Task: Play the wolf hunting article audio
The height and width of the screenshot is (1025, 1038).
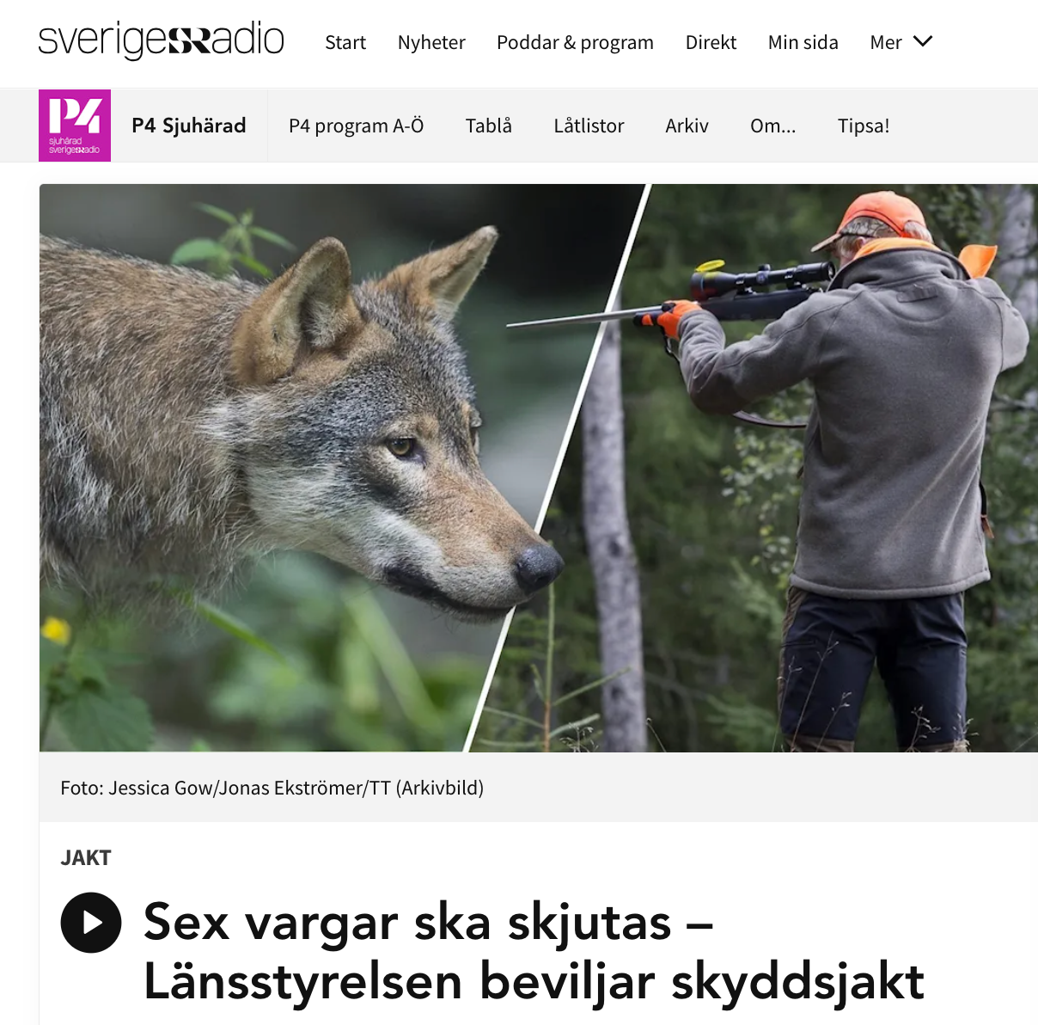Action: tap(90, 923)
